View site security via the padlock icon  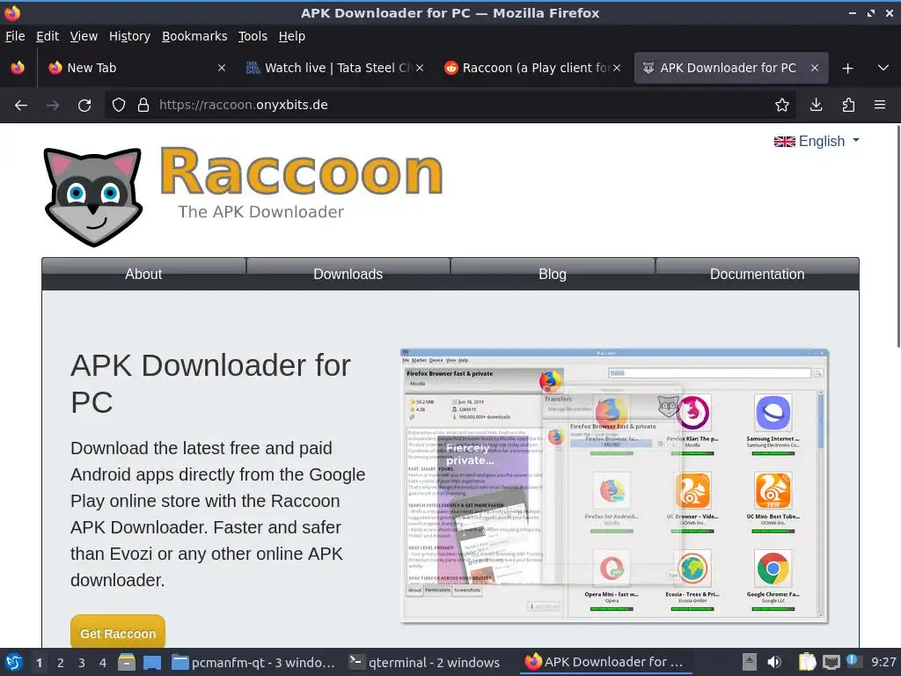pos(143,106)
